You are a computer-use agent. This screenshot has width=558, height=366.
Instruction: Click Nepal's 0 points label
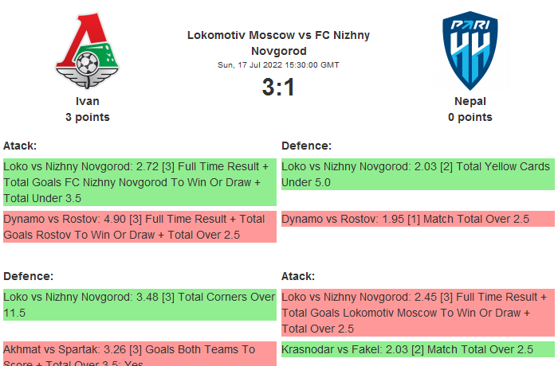point(470,117)
